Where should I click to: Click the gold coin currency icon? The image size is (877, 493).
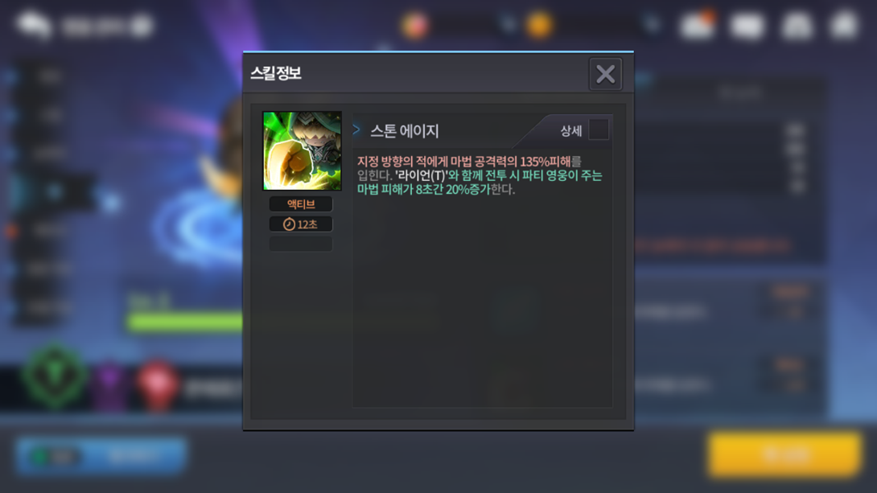tap(538, 25)
